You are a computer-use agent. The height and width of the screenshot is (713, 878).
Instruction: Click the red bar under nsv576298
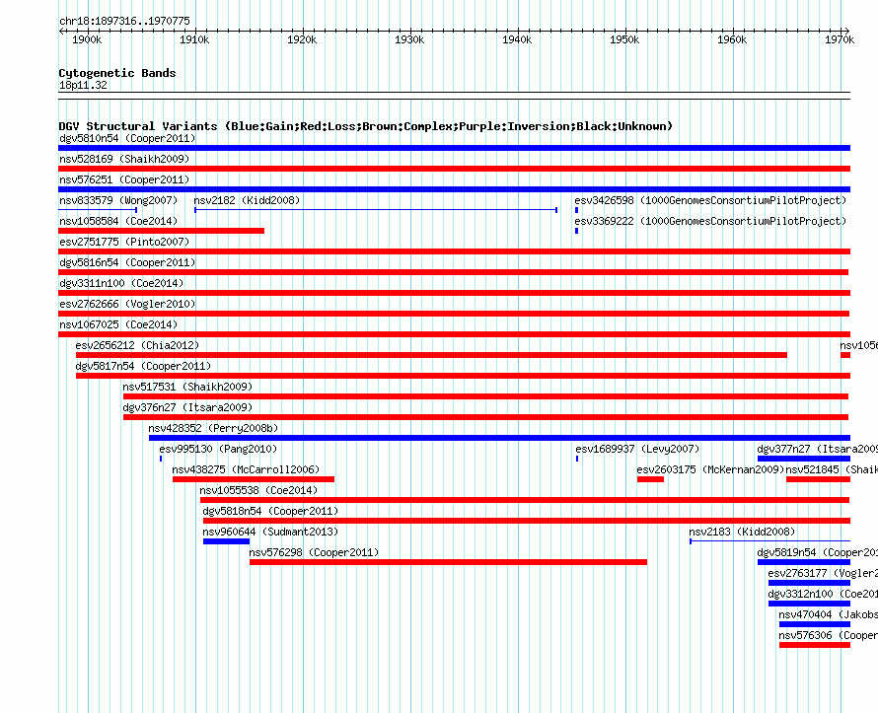tap(448, 562)
